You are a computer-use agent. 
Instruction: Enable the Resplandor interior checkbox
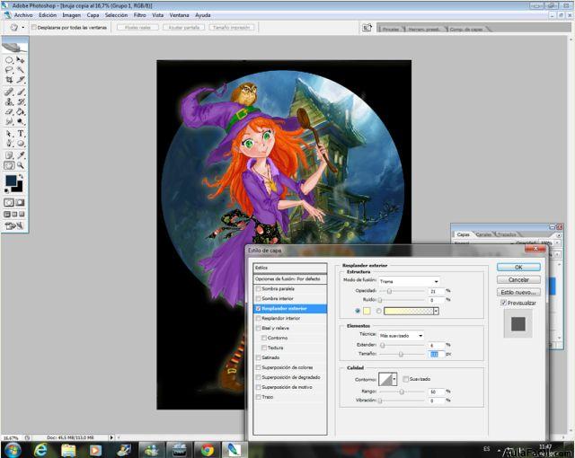(258, 319)
